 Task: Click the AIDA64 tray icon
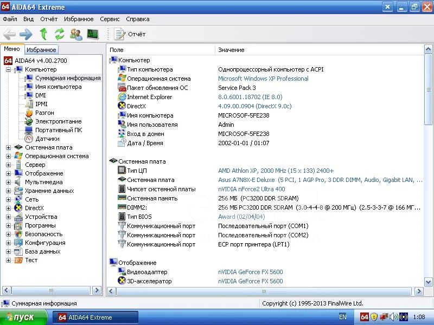(365, 317)
